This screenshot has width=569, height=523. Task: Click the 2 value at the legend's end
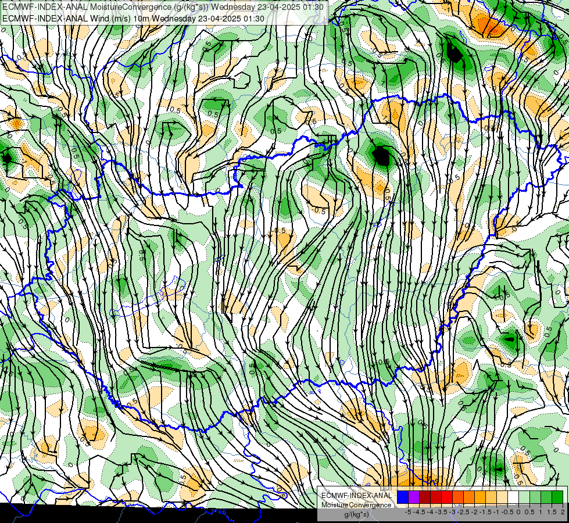563,512
